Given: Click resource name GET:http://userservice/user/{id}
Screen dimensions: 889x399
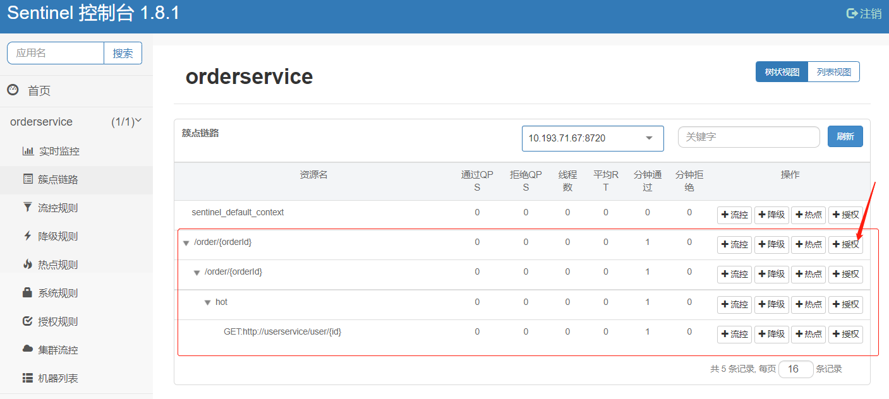Looking at the screenshot, I should pyautogui.click(x=282, y=331).
